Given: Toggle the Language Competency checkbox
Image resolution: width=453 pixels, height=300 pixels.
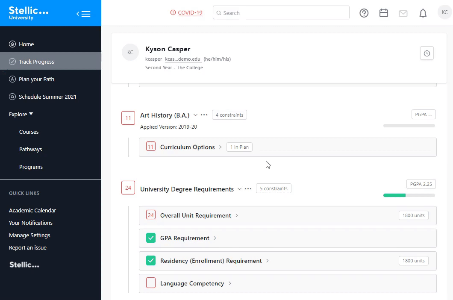Looking at the screenshot, I should point(150,283).
